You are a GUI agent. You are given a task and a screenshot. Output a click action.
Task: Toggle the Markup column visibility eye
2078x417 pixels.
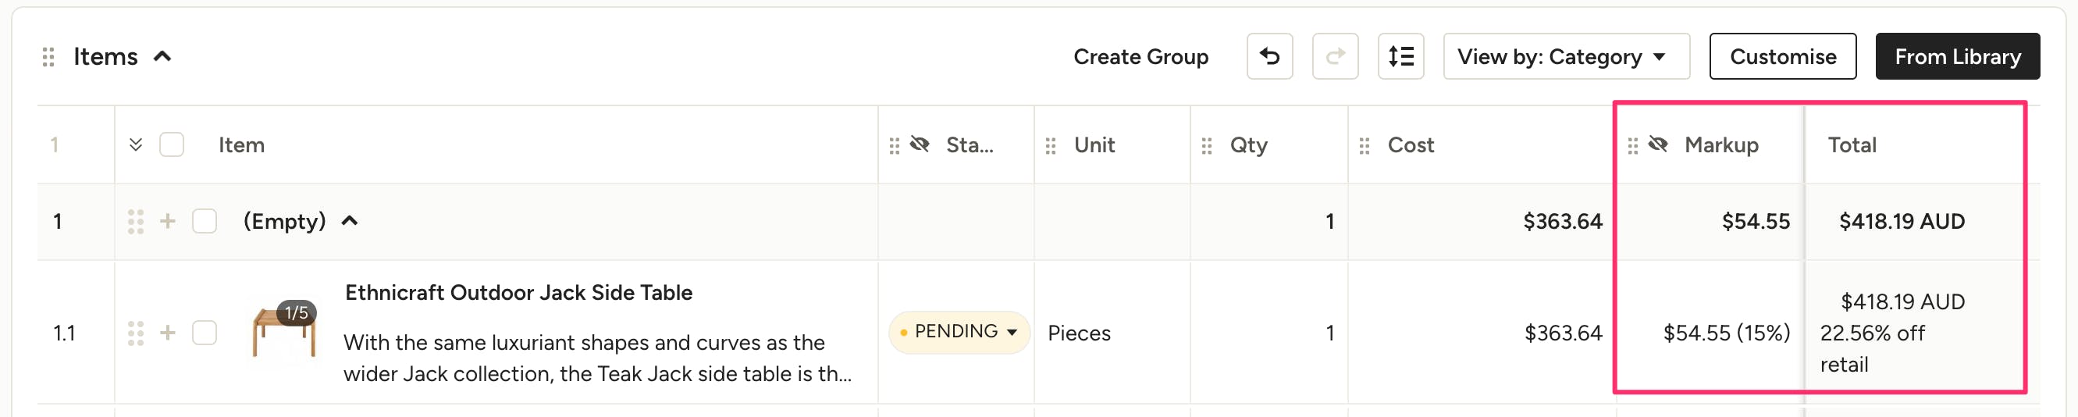click(x=1658, y=144)
